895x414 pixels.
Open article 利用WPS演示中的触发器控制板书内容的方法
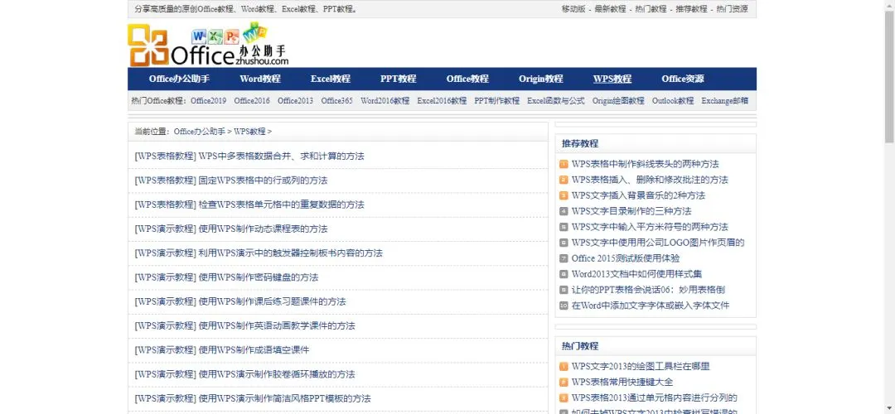tap(291, 253)
